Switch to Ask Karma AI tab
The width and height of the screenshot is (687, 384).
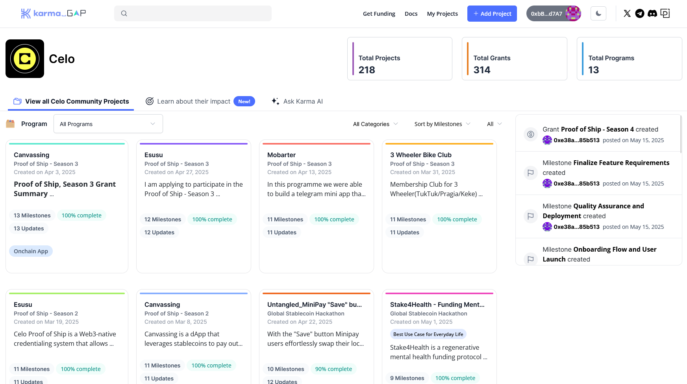pos(297,101)
